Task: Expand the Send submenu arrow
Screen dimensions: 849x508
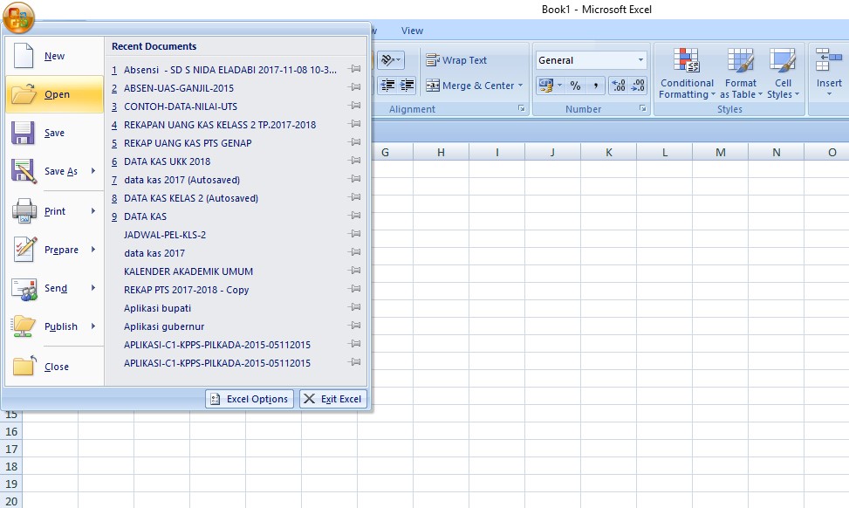Action: (x=93, y=288)
